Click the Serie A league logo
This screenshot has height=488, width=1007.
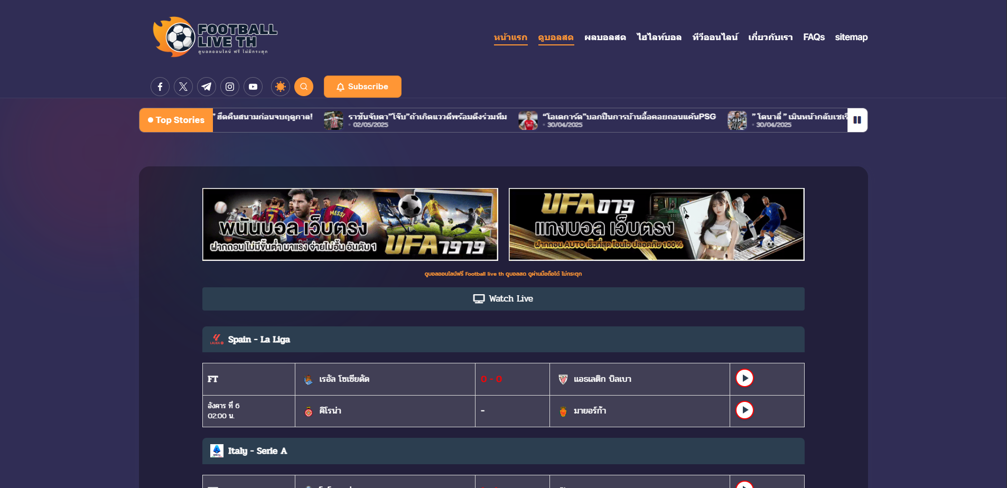217,451
